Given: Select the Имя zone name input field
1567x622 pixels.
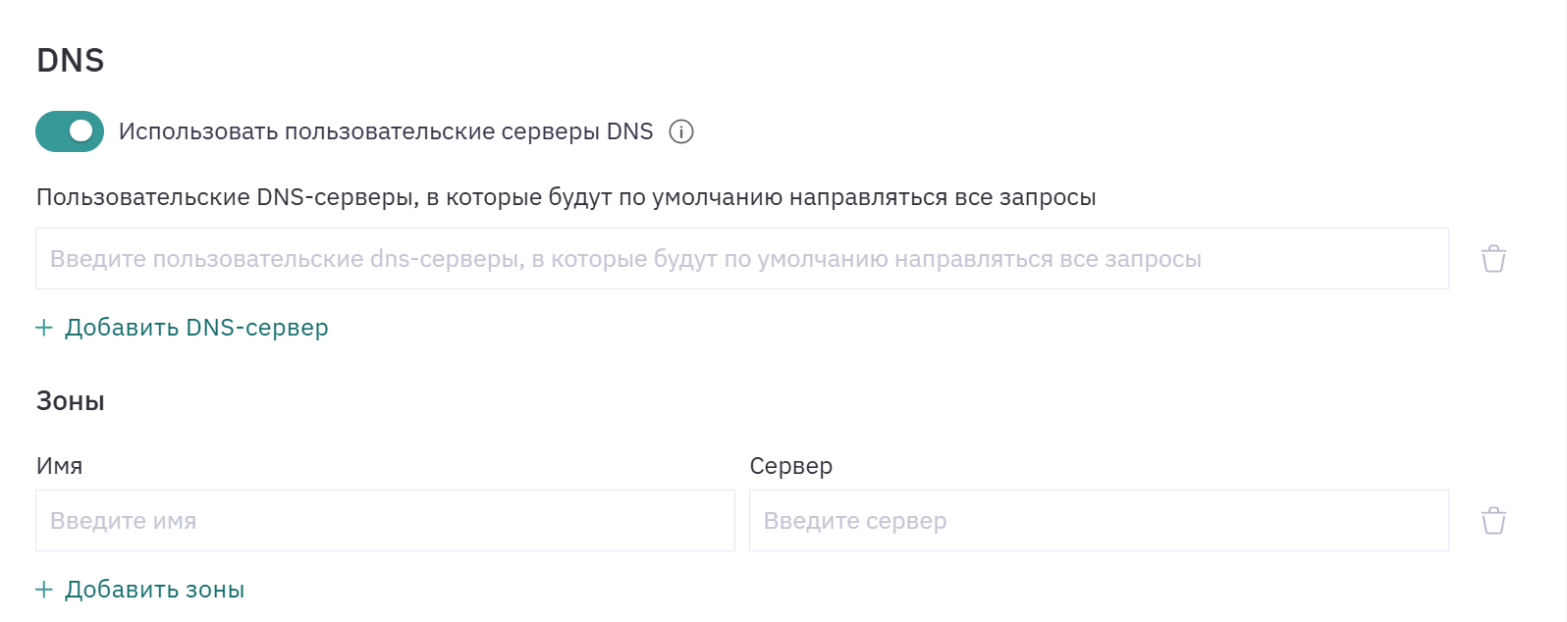Looking at the screenshot, I should click(x=385, y=521).
